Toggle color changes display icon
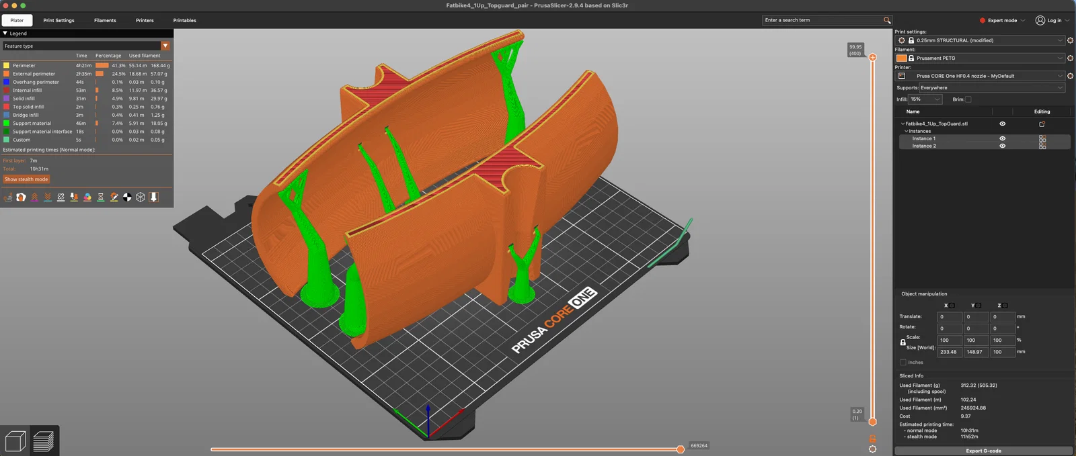The image size is (1076, 456). 87,197
